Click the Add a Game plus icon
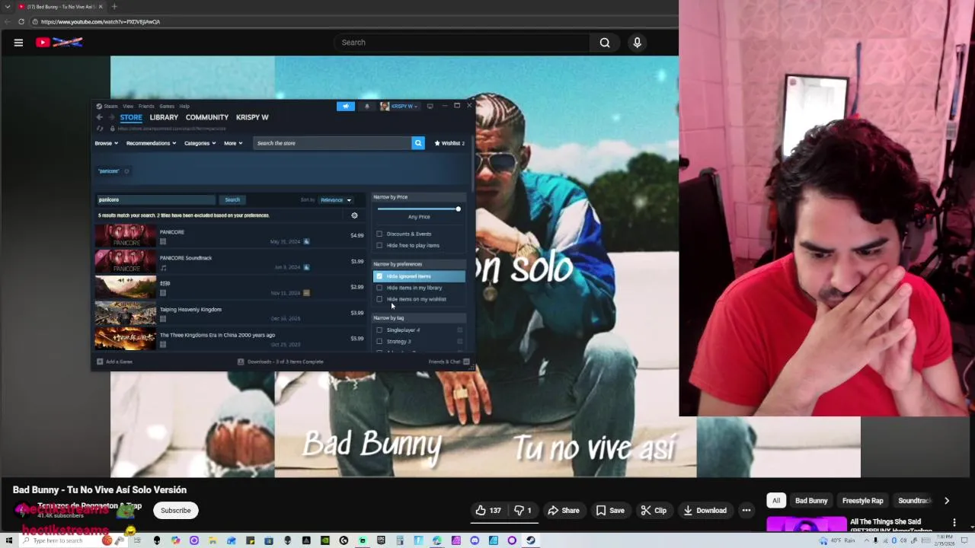975x548 pixels. click(100, 362)
